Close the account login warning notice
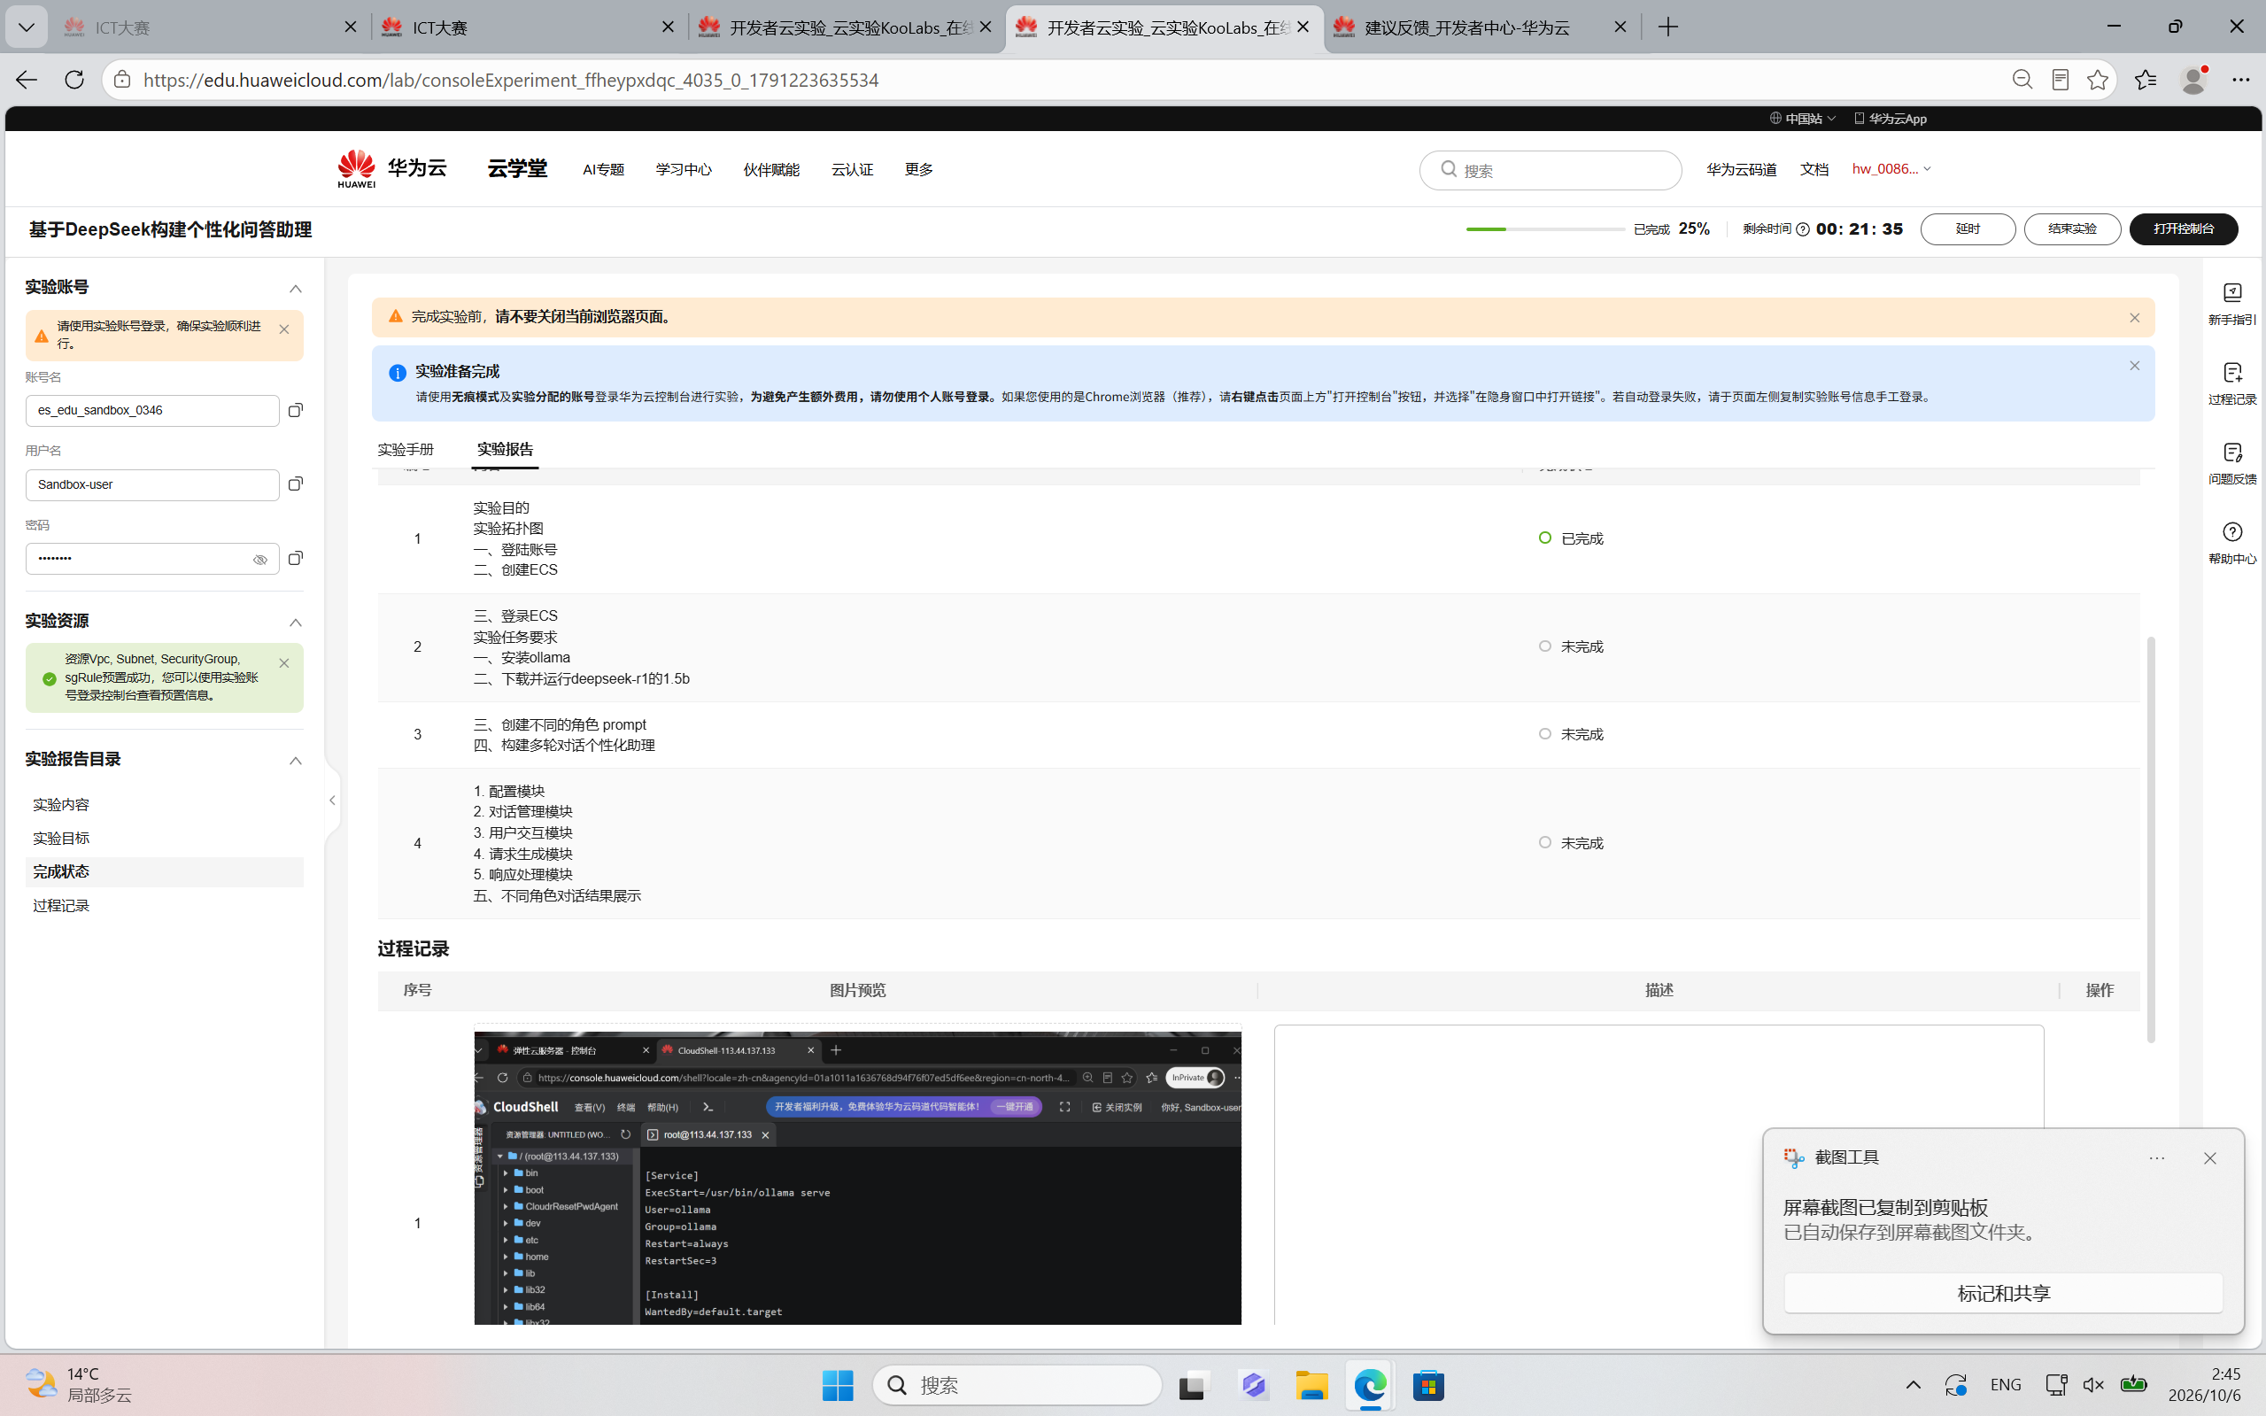This screenshot has width=2266, height=1416. (x=283, y=329)
